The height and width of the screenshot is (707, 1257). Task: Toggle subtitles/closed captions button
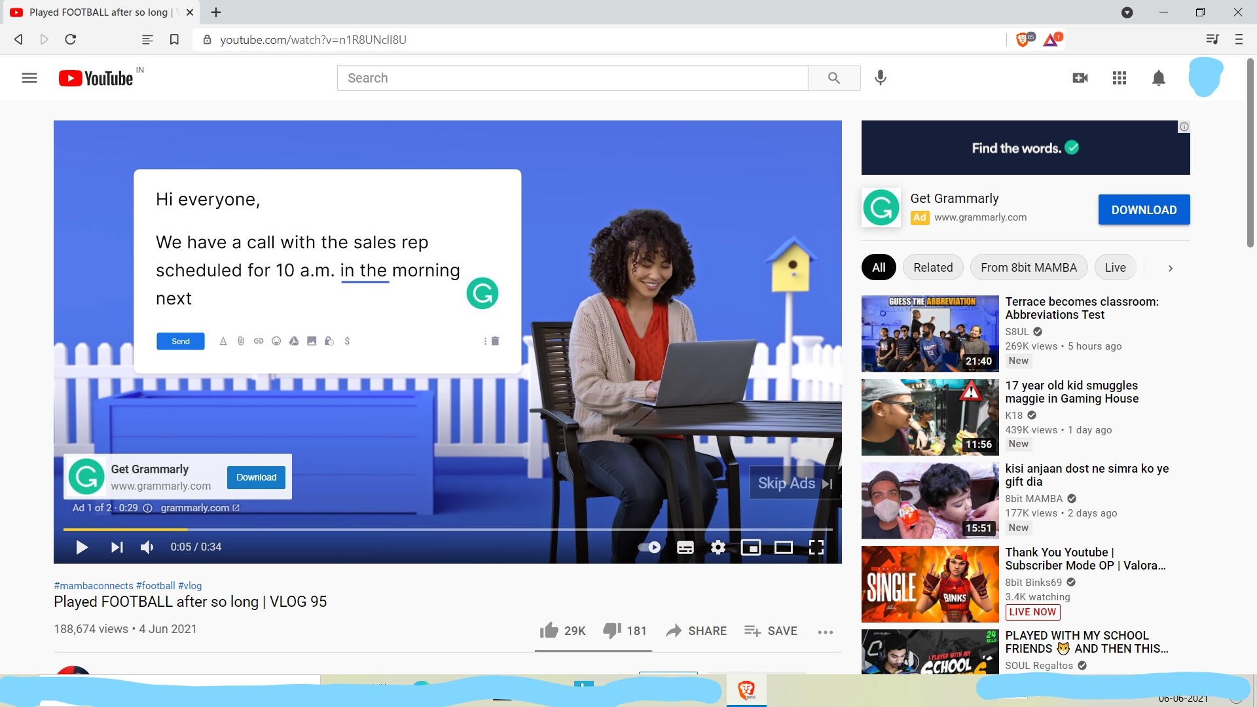coord(685,547)
